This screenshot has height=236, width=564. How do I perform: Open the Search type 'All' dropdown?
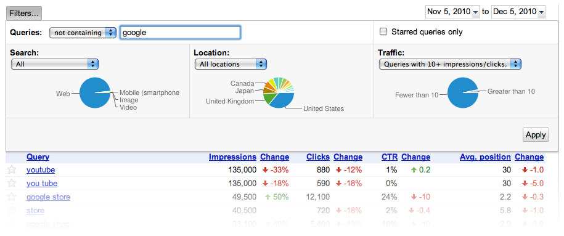click(55, 65)
